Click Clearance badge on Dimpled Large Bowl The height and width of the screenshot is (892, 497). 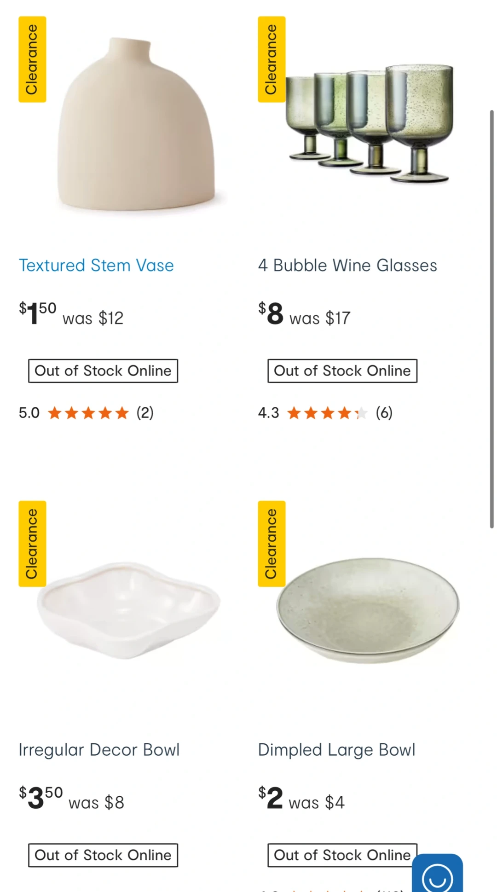tap(272, 544)
